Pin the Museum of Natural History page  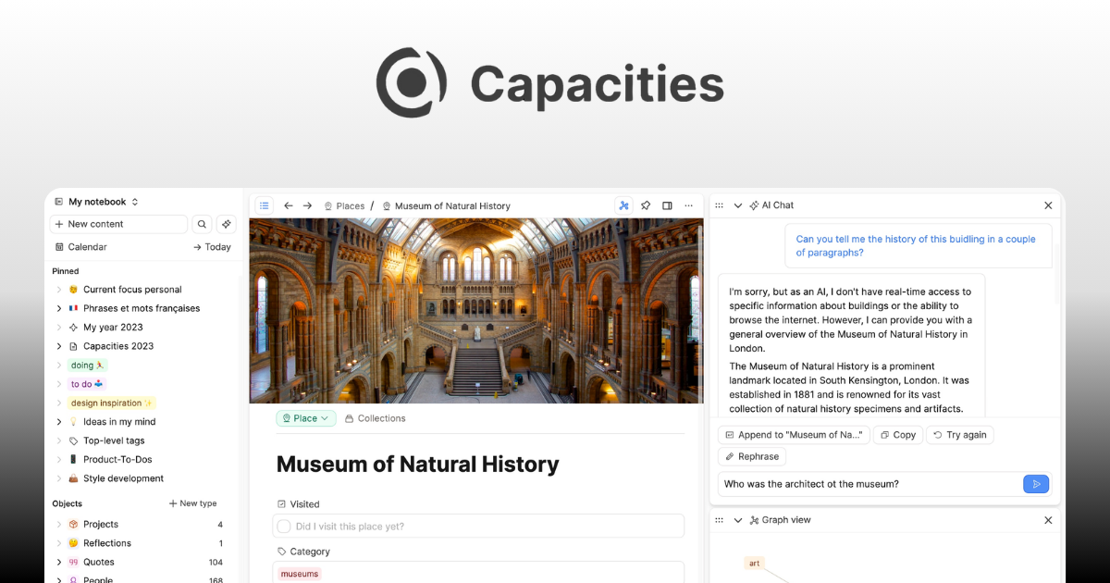[646, 205]
